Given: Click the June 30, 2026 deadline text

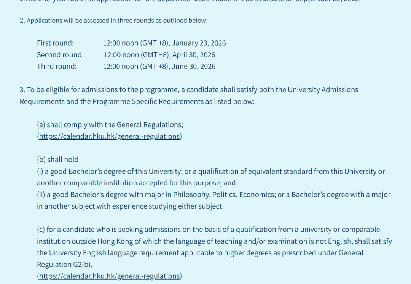Looking at the screenshot, I should click(159, 66).
